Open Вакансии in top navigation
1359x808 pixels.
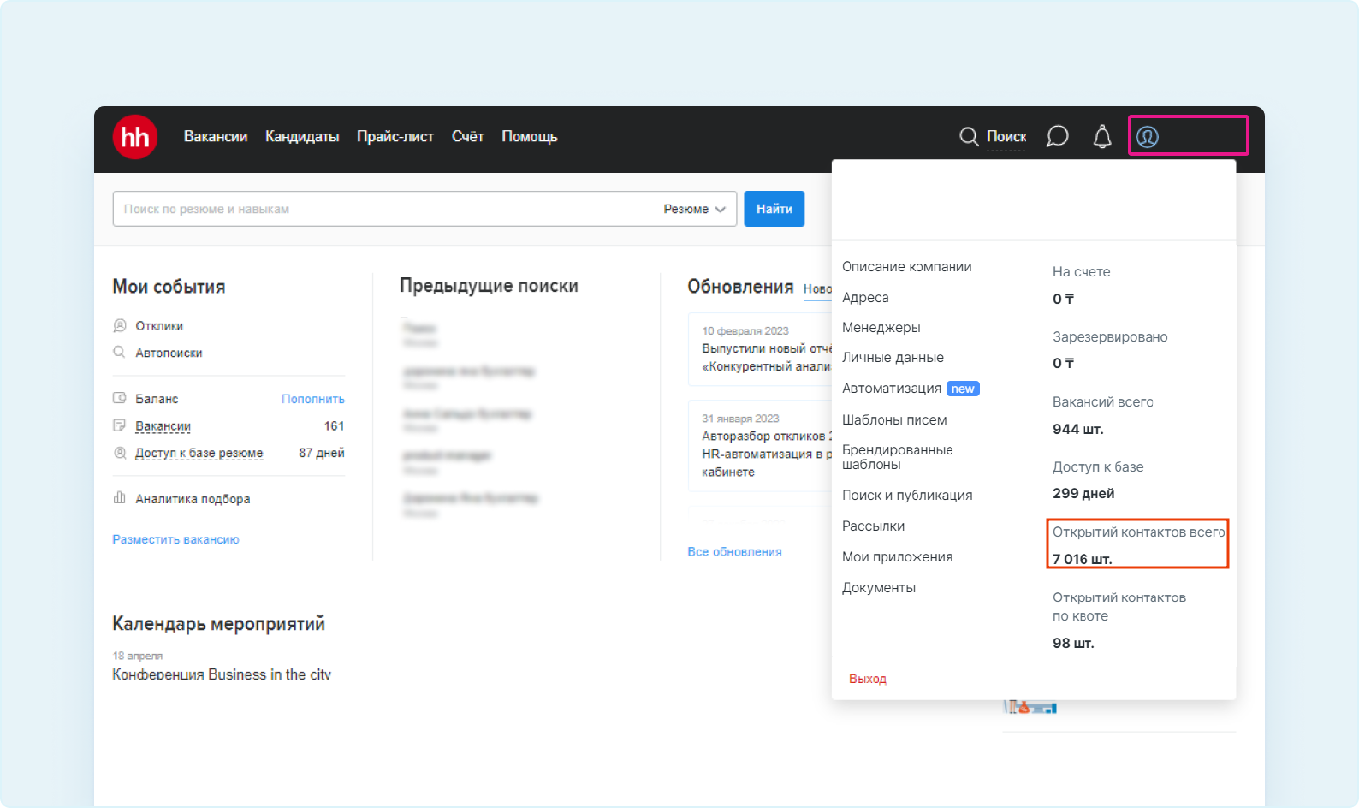pos(216,137)
